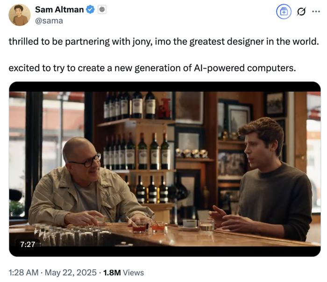Open the Grok slashed-circle icon
Viewport: 327px width, 282px height.
(301, 12)
